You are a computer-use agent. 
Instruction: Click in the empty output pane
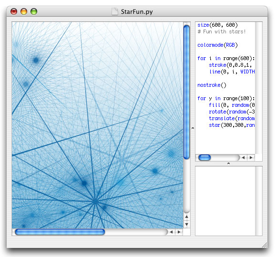(225, 201)
